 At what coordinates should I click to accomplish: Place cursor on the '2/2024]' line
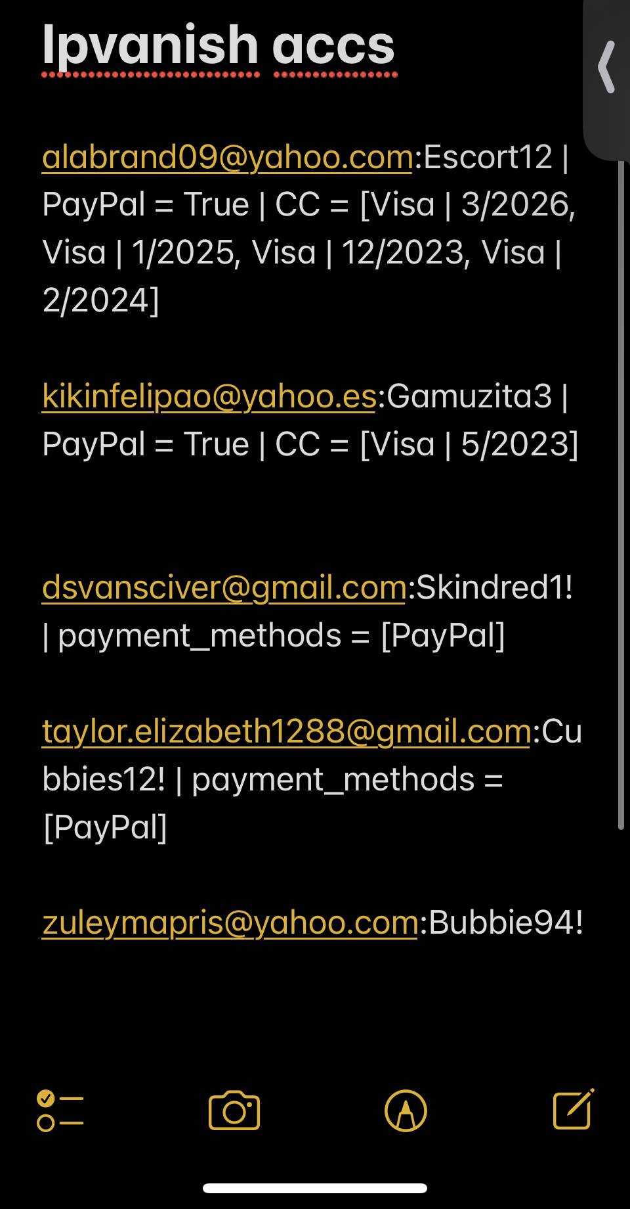coord(101,301)
